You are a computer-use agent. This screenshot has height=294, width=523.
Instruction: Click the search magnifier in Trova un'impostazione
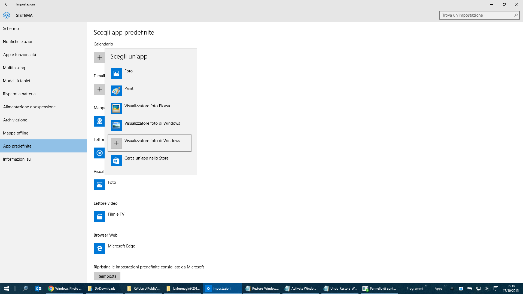tap(516, 15)
